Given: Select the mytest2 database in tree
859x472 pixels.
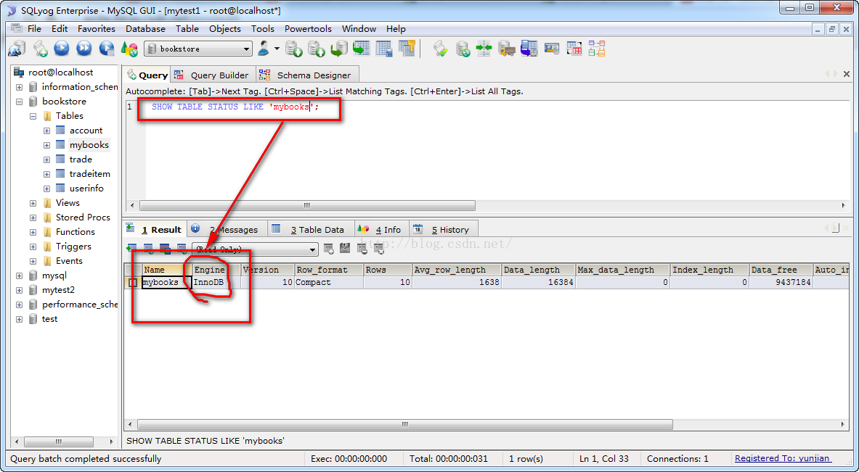Looking at the screenshot, I should [x=58, y=290].
